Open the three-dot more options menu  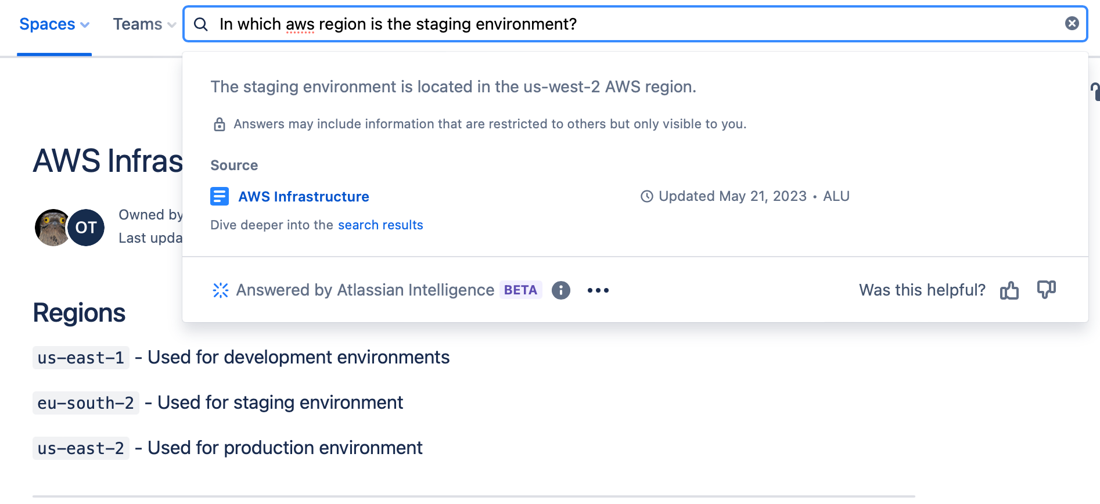[x=598, y=290]
